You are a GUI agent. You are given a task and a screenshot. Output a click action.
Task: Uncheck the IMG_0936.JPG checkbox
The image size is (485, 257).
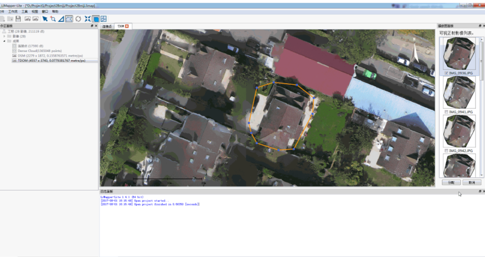click(447, 74)
